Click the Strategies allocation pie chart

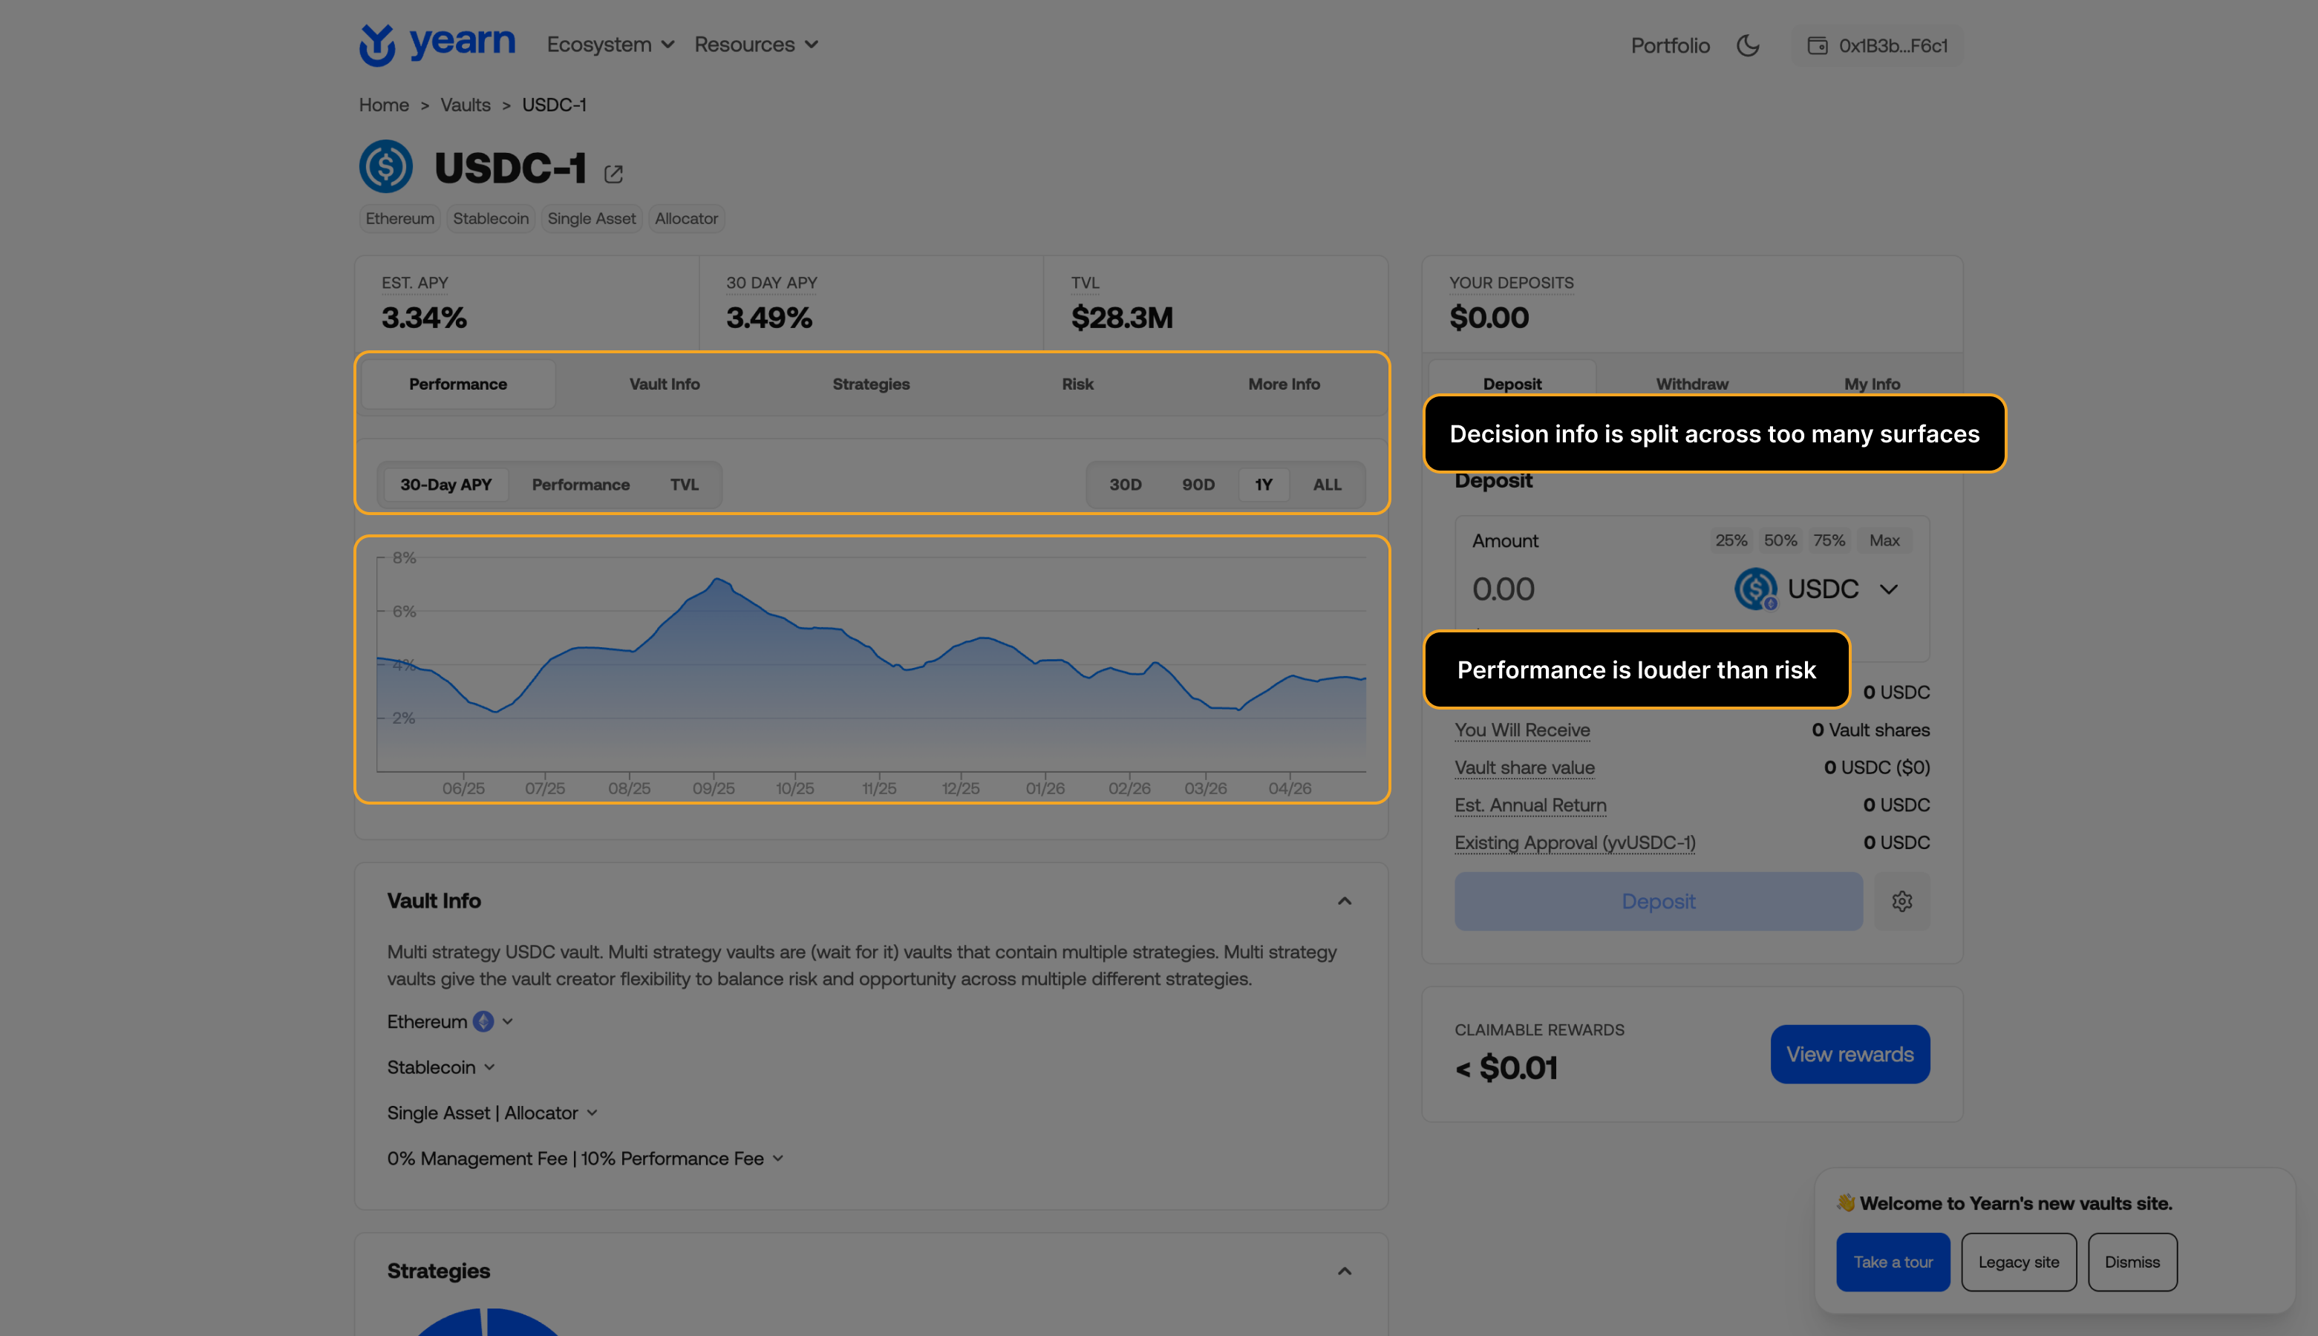point(486,1322)
